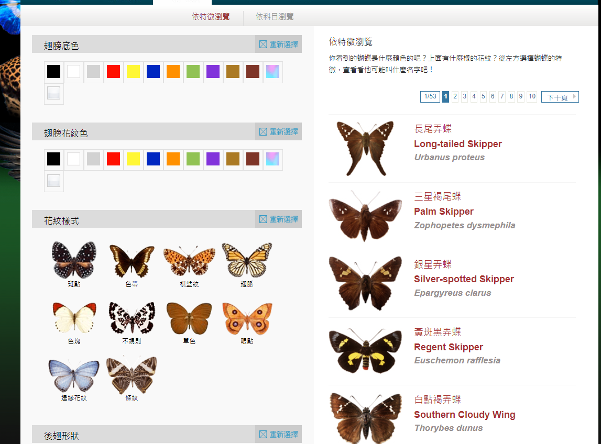
Task: View the Regent Skipper butterfly photo
Action: tap(365, 350)
